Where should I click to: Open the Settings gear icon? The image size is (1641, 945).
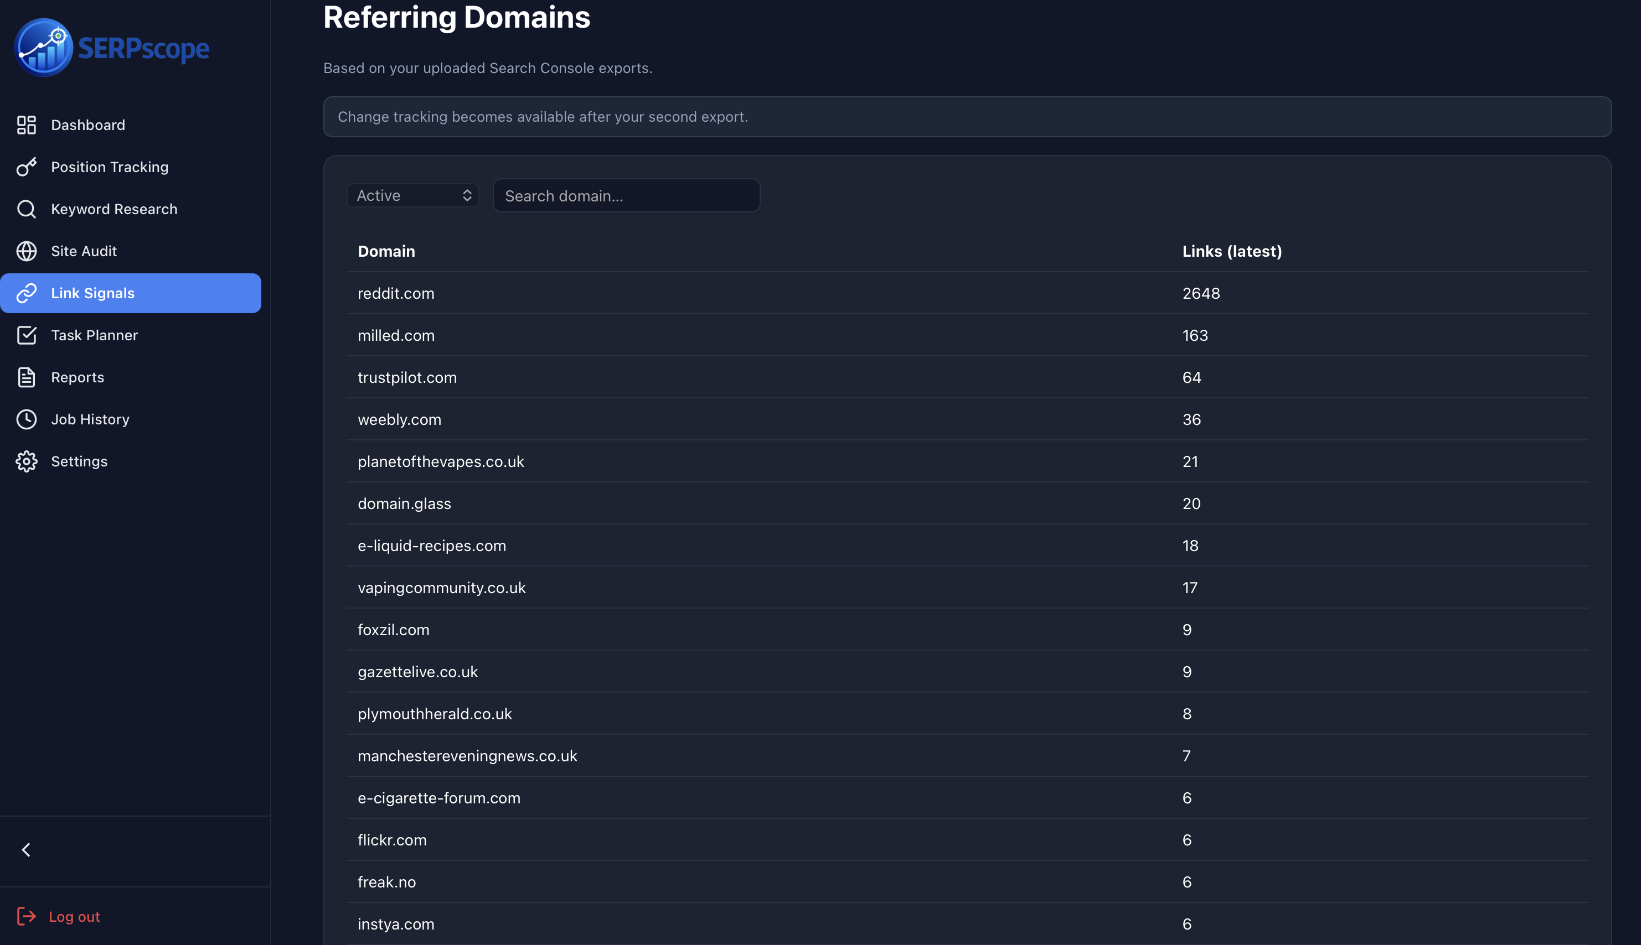pos(26,461)
